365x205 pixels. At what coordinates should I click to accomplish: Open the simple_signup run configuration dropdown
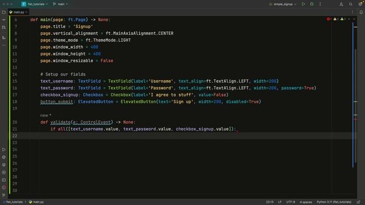point(283,4)
